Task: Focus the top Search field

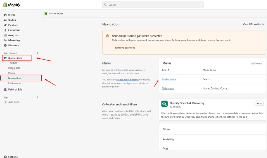Action: 153,5
